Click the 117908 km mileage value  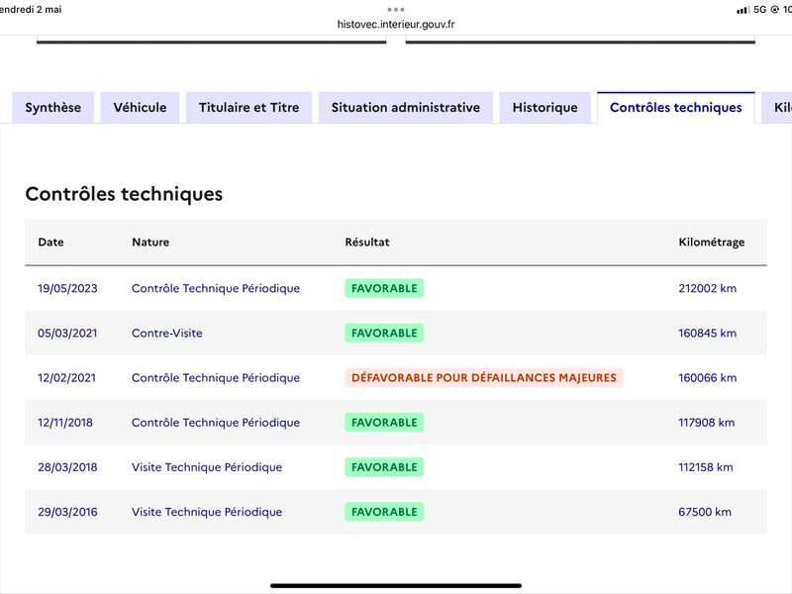[x=707, y=423]
